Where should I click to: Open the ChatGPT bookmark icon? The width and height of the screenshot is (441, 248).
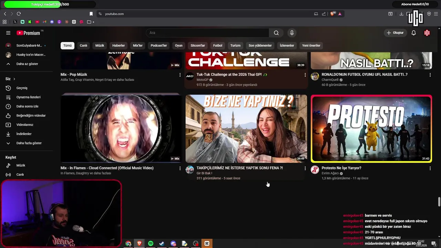[x=74, y=22]
